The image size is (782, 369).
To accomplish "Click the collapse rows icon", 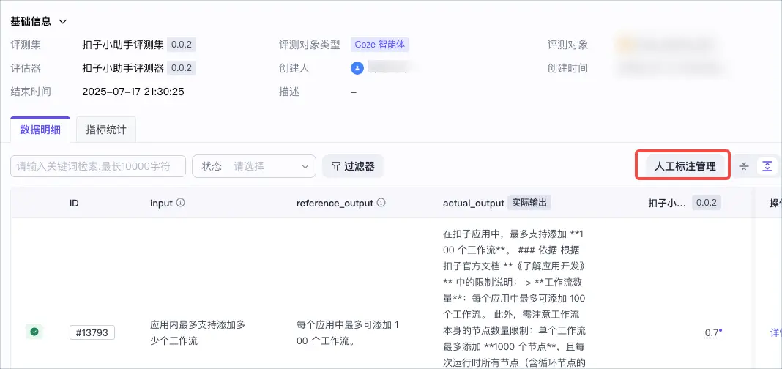I will pos(744,166).
